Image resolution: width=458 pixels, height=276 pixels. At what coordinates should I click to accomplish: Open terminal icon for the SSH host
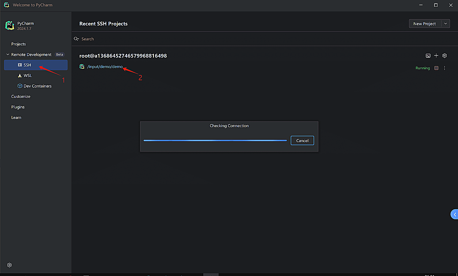(428, 56)
